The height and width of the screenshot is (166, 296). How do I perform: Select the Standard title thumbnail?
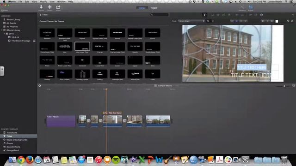pos(47,33)
